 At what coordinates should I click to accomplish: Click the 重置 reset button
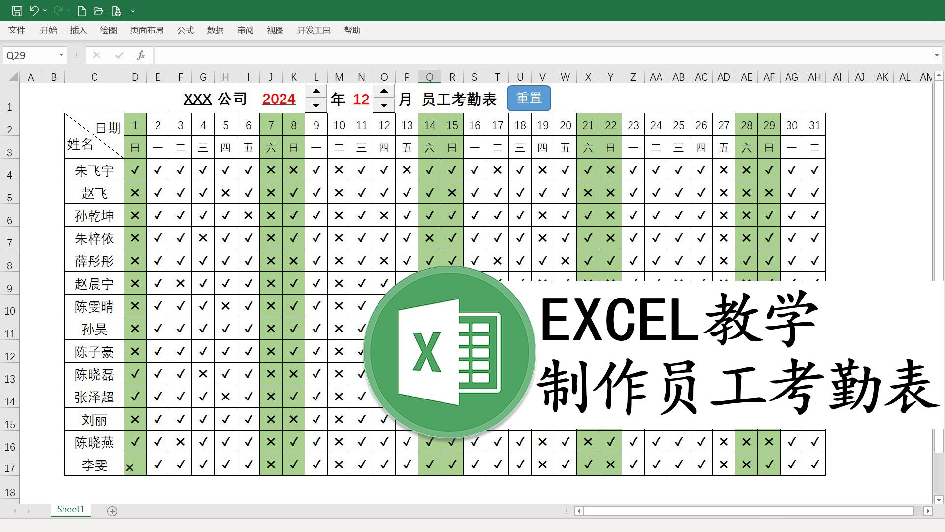point(529,98)
